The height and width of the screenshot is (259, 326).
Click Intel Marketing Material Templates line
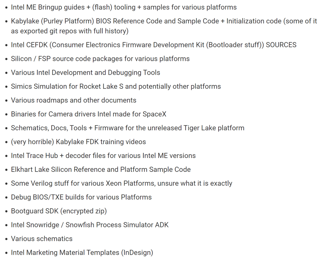point(82,253)
